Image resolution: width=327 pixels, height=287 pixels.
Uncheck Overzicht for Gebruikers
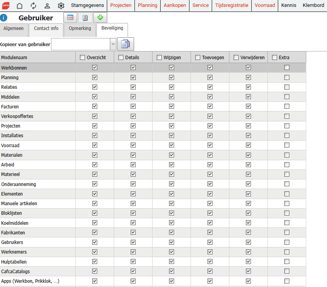(x=95, y=242)
